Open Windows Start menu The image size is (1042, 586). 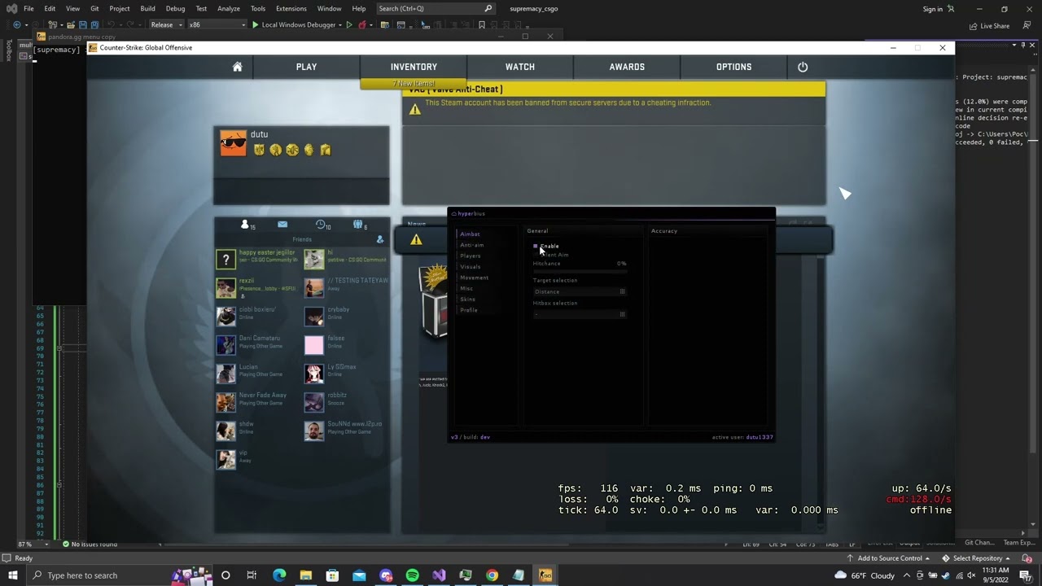coord(12,575)
